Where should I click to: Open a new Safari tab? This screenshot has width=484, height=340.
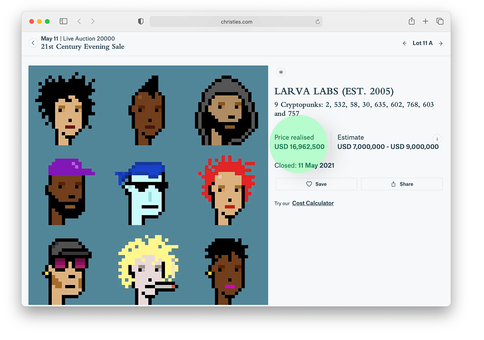point(426,21)
